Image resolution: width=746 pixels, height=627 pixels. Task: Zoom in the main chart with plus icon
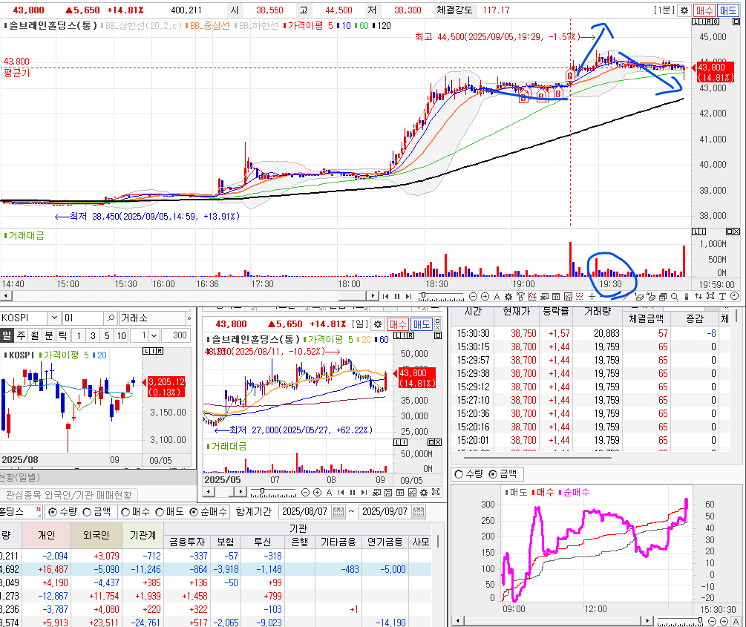485,296
